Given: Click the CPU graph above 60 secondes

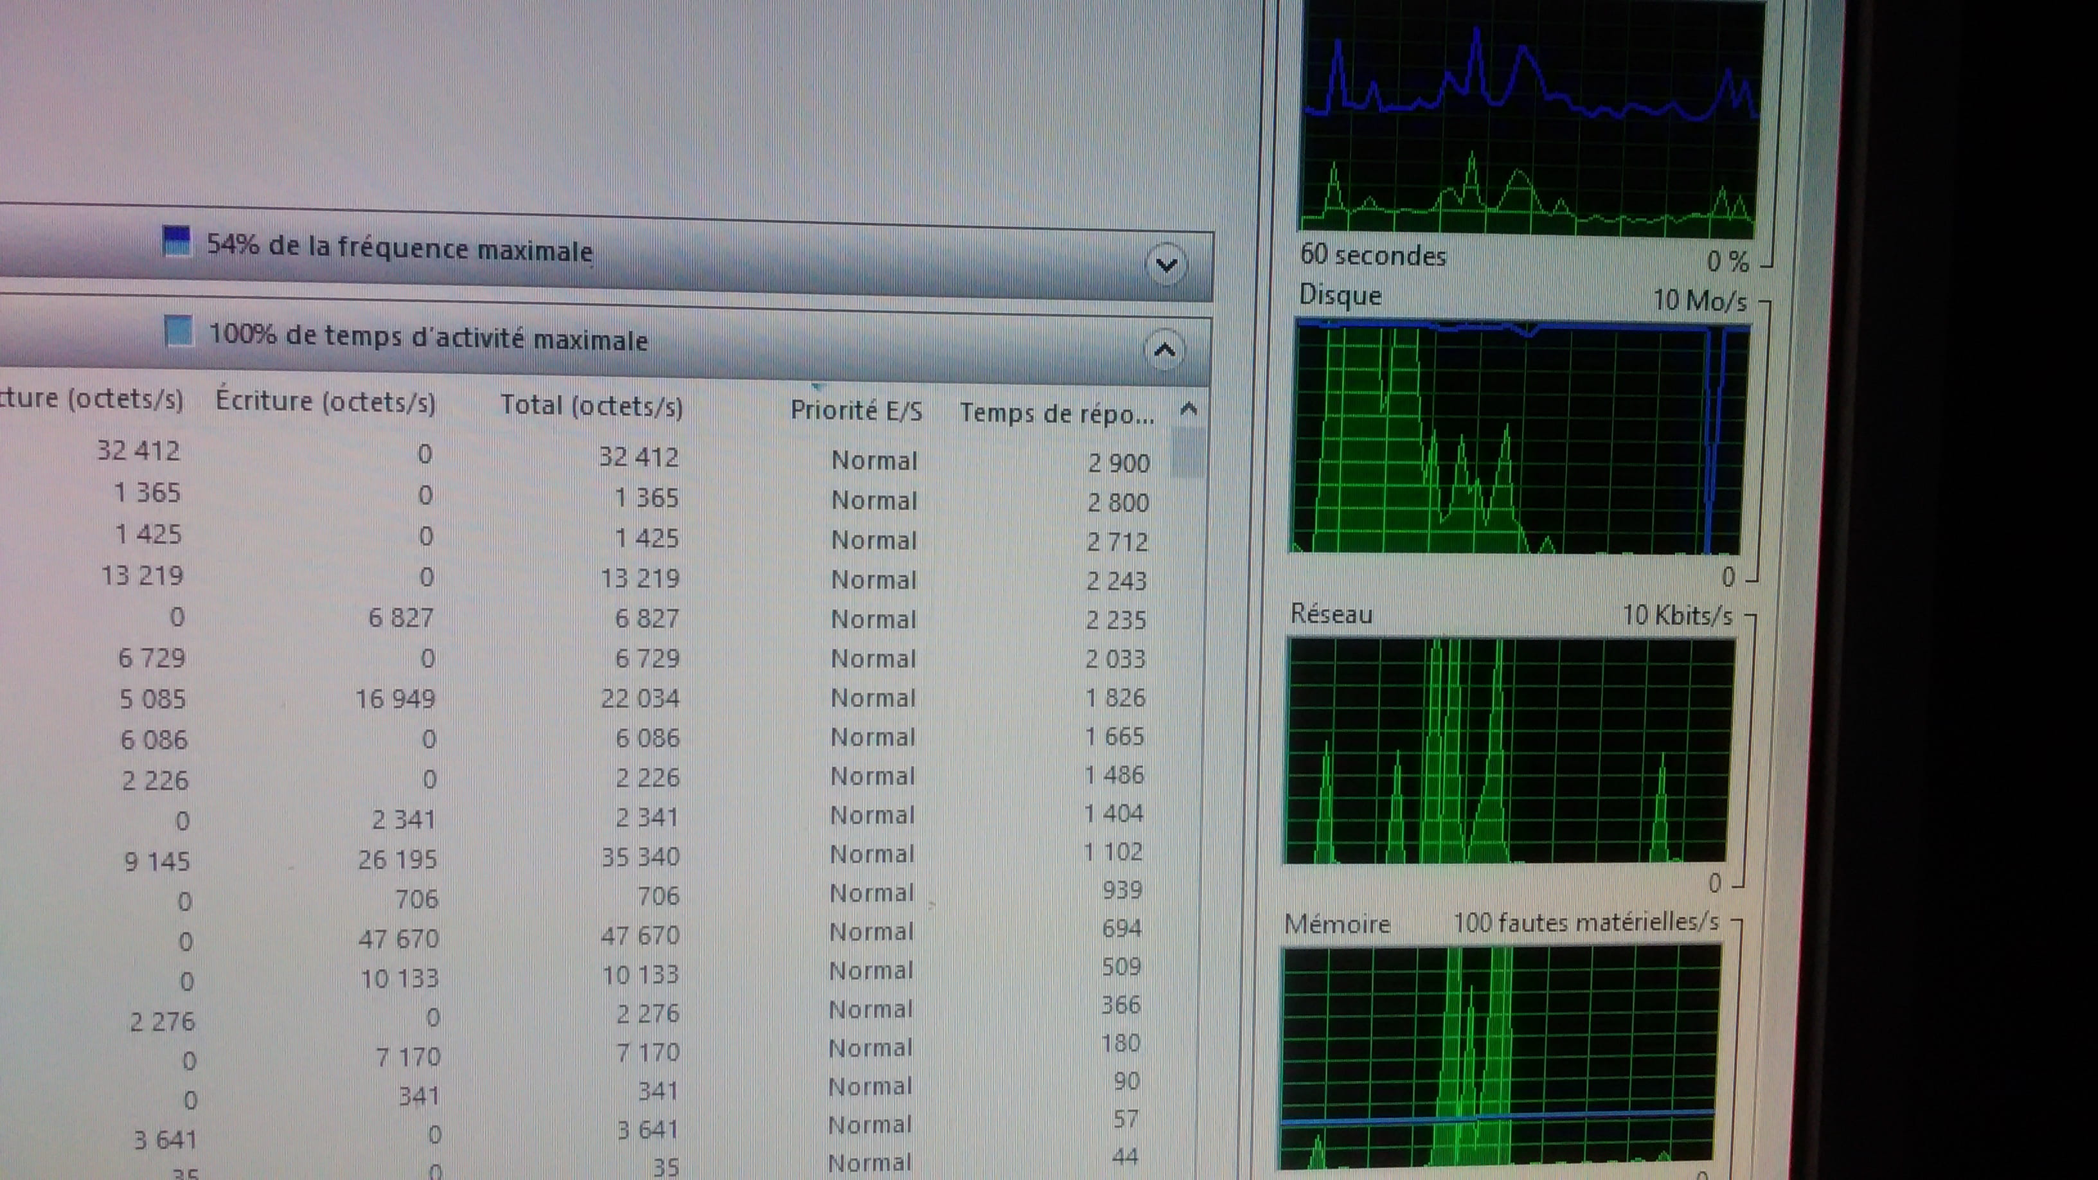Looking at the screenshot, I should (x=1530, y=119).
